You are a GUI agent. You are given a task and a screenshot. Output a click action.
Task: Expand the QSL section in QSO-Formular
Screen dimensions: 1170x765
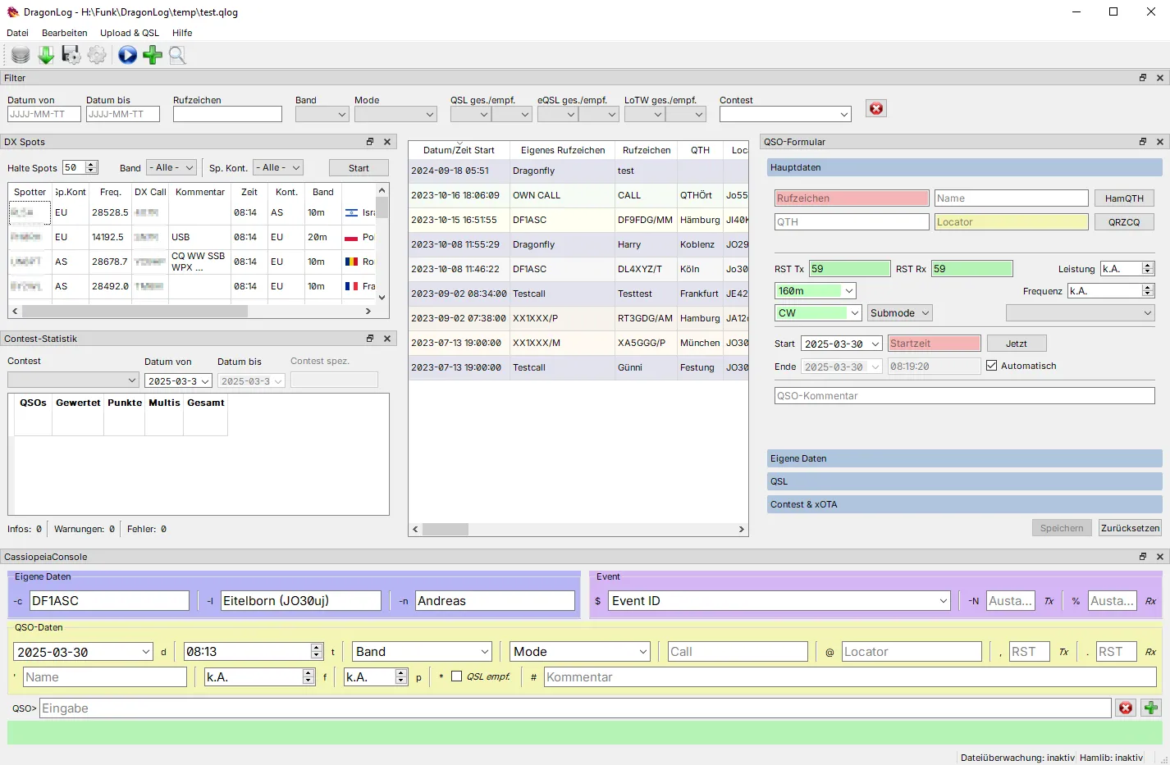(x=965, y=481)
